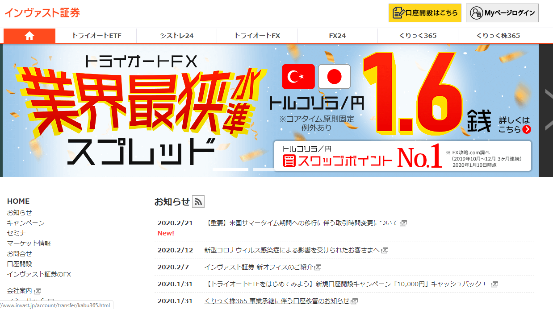The height and width of the screenshot is (309, 553).
Task: Select the first white carousel indicator bar
Action: coord(230,169)
